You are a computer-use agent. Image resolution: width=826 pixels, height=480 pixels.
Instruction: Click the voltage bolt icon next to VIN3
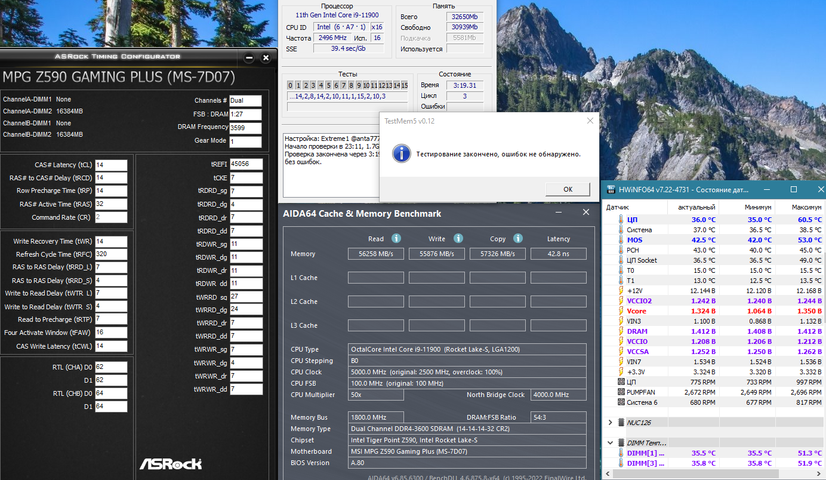point(621,321)
